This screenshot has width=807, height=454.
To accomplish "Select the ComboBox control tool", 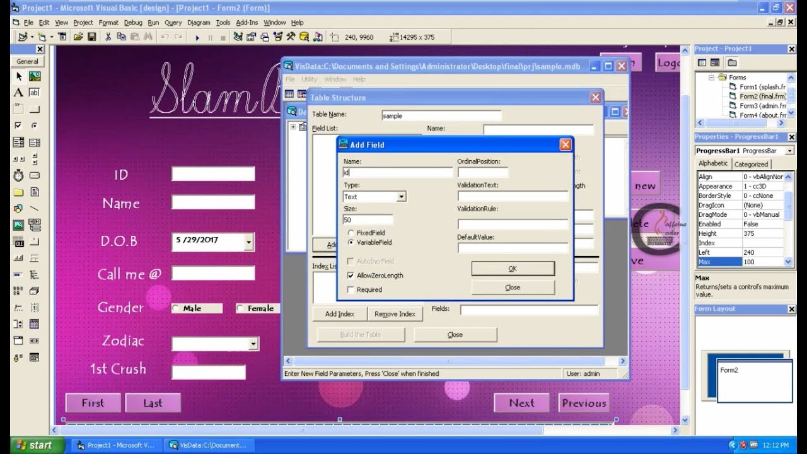I will [x=19, y=143].
